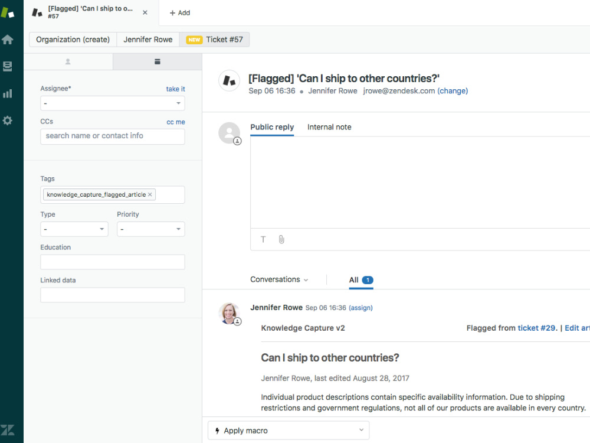Switch to the Internal note tab

(329, 128)
